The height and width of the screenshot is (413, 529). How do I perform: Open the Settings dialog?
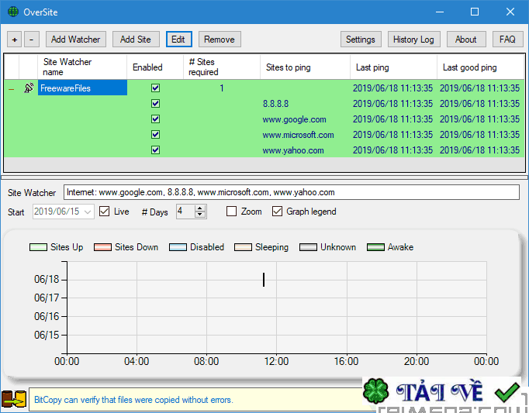pos(360,40)
